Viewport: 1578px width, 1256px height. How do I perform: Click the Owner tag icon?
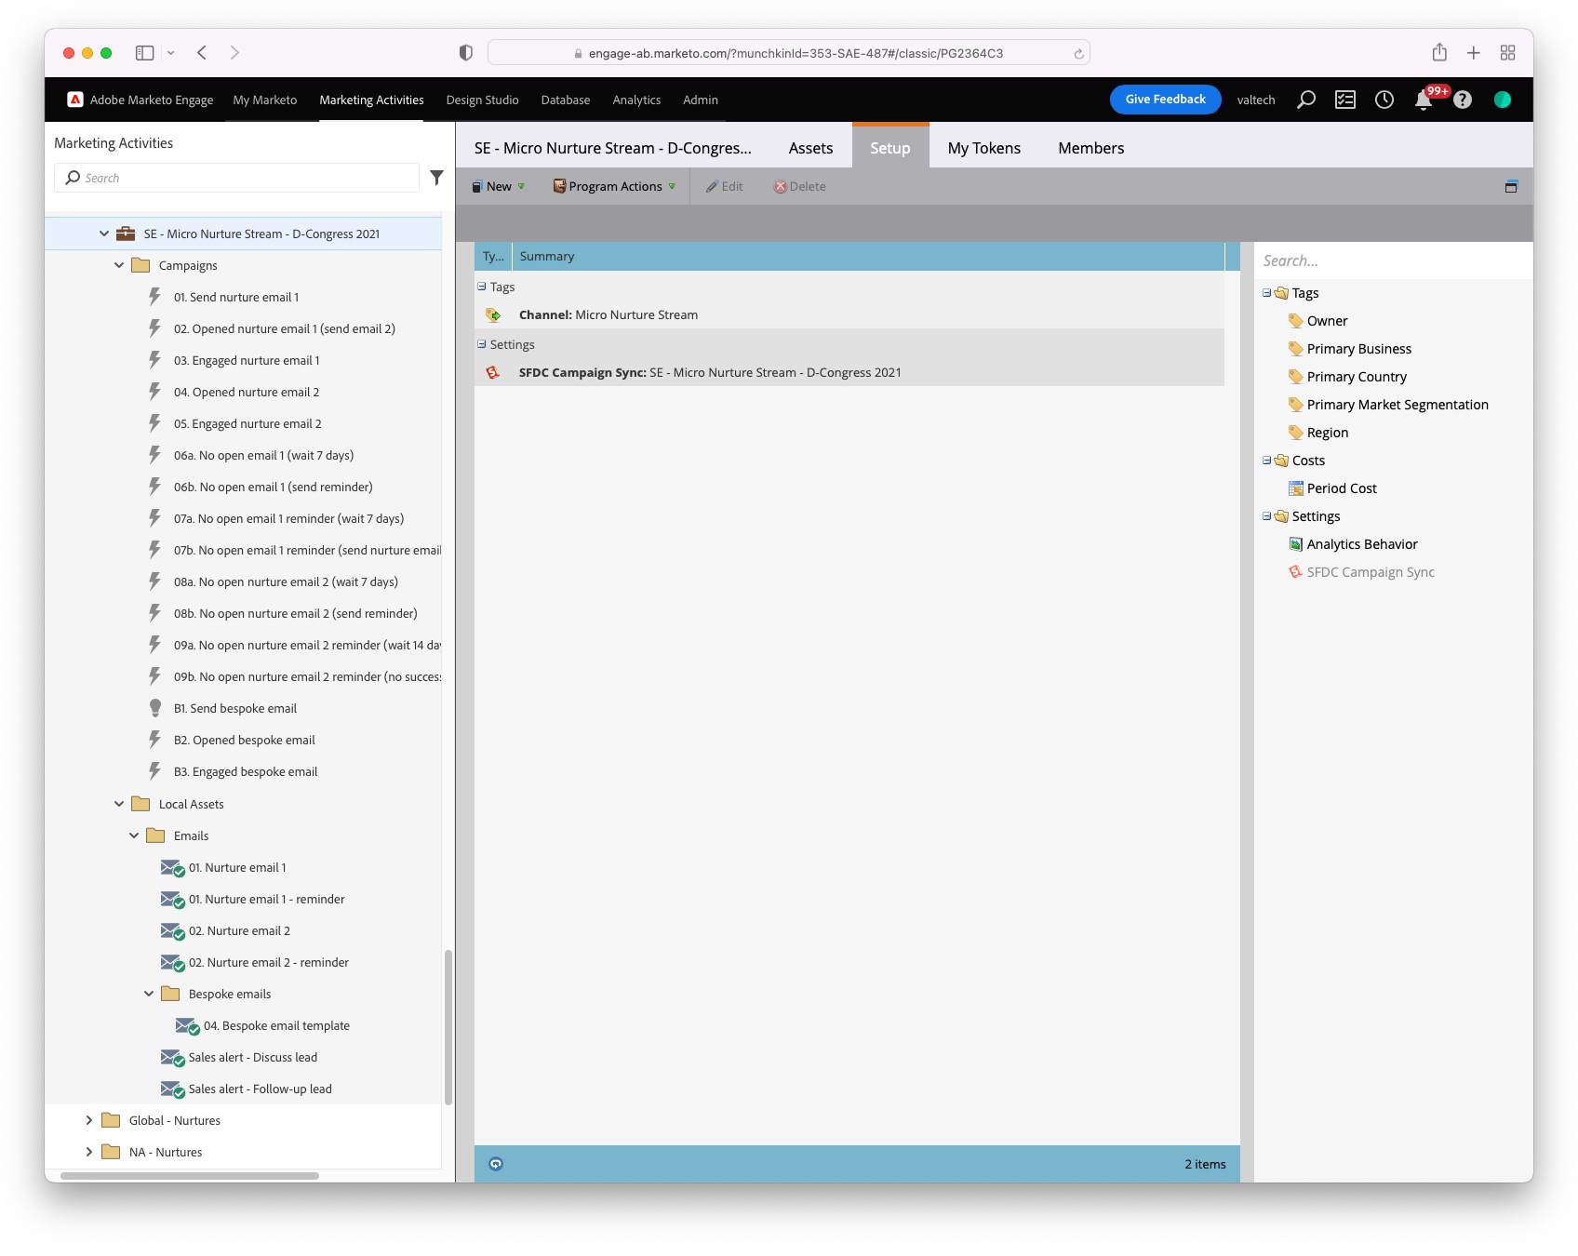[1295, 321]
